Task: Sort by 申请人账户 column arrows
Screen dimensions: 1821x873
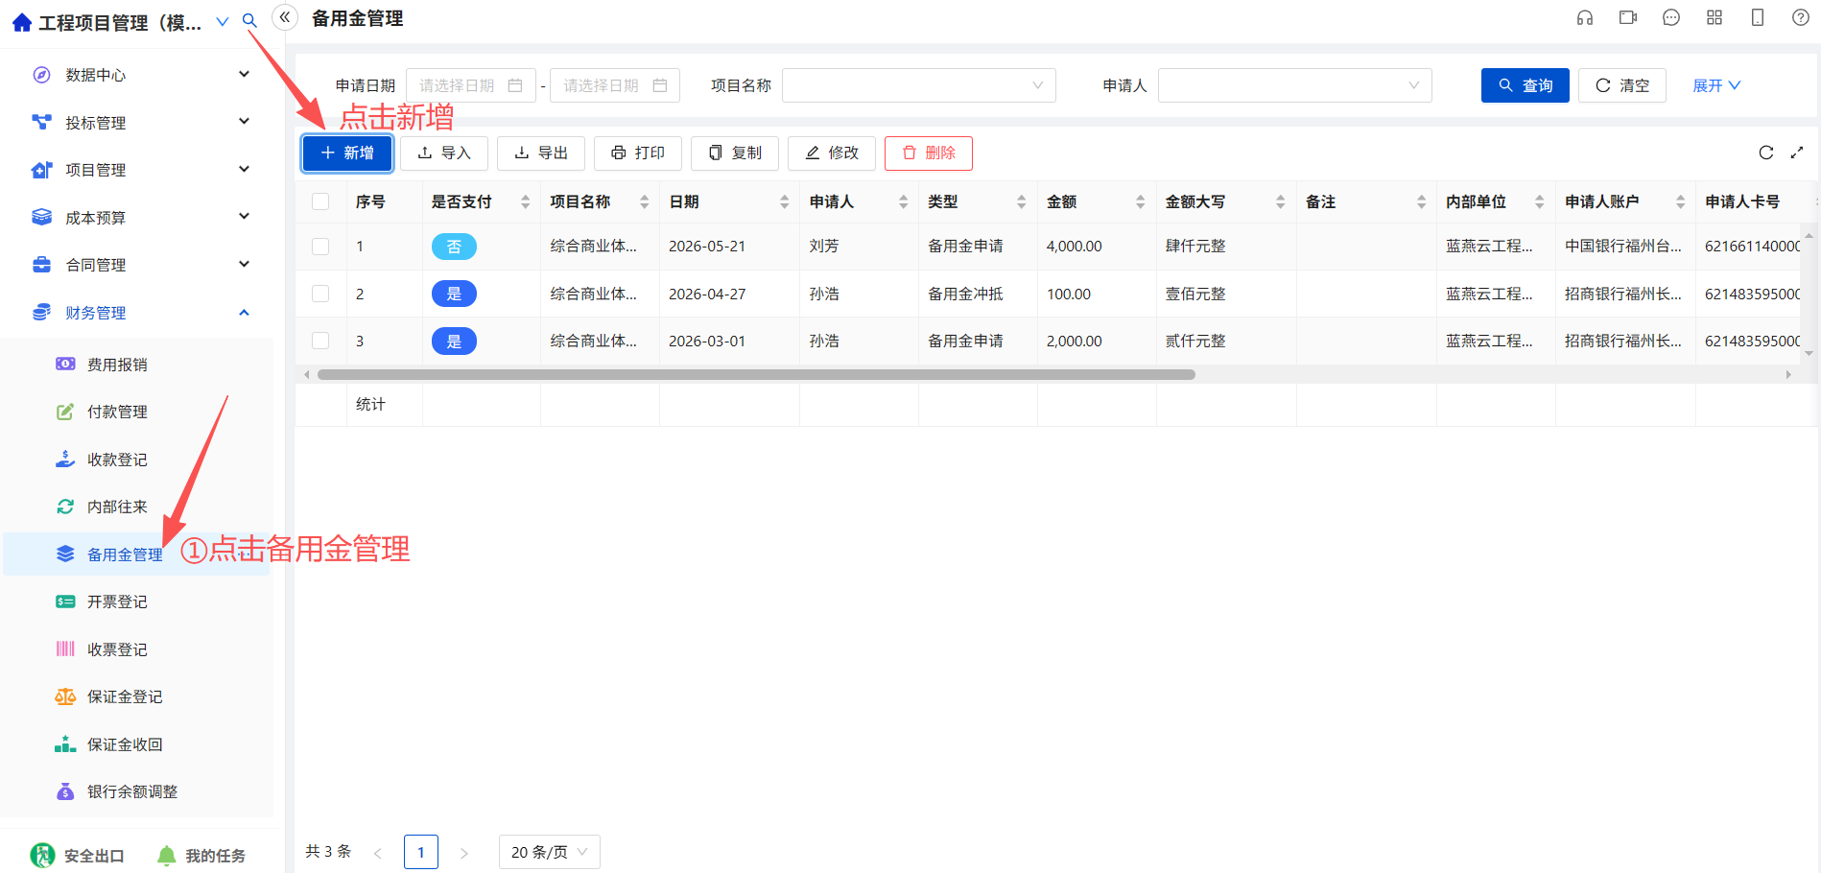Action: coord(1680,201)
